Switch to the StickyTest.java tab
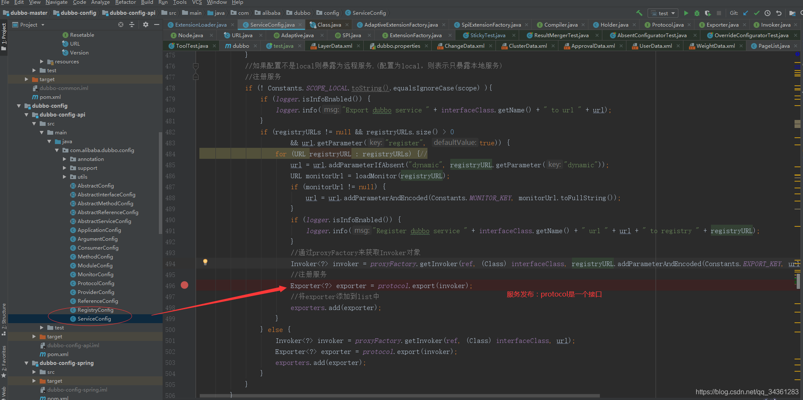Viewport: 803px width, 400px height. click(487, 35)
